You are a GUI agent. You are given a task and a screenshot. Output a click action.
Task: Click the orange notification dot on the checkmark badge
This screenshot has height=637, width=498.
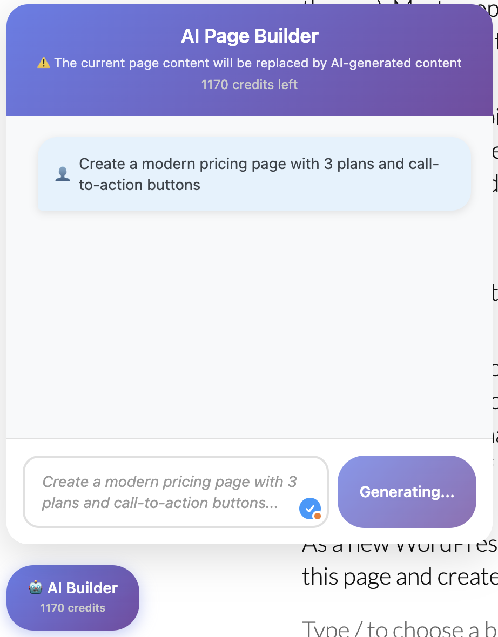click(x=318, y=517)
